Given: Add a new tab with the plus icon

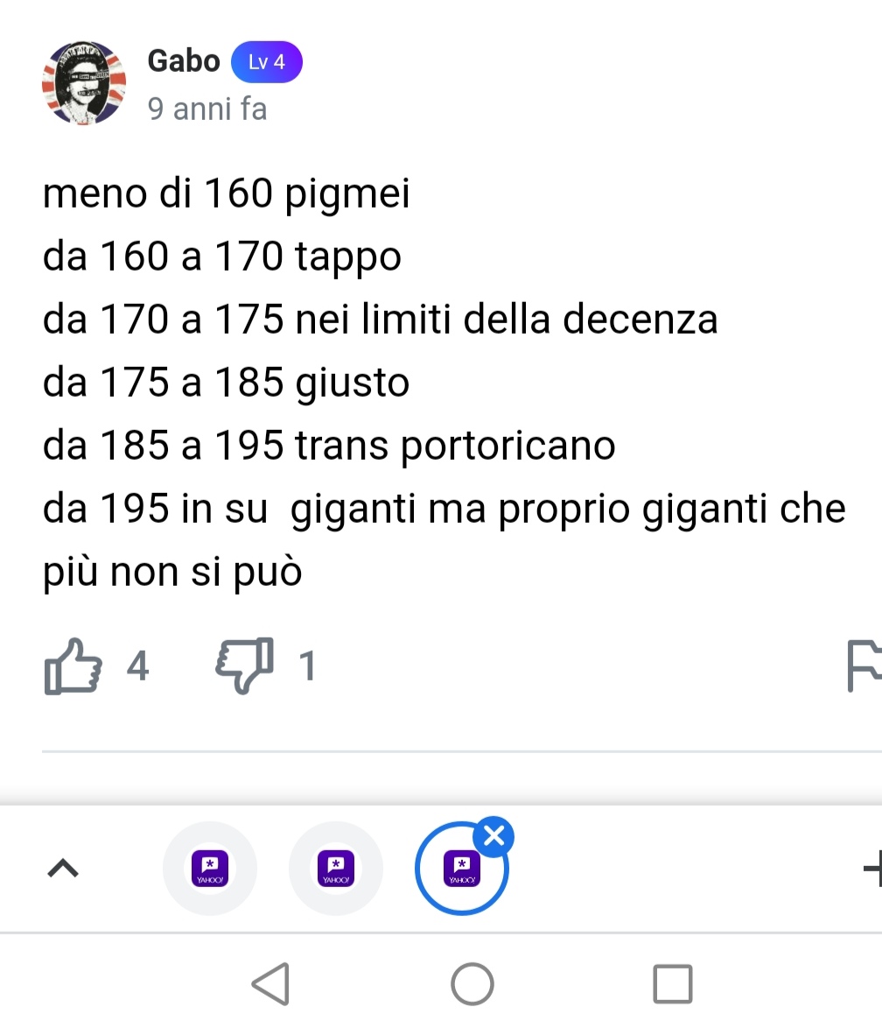Looking at the screenshot, I should point(872,869).
